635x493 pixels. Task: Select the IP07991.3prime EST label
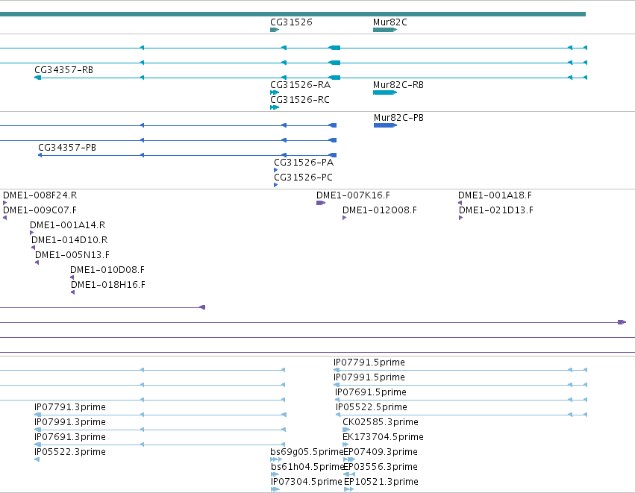pos(70,422)
